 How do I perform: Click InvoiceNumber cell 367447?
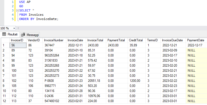[x=54, y=45]
